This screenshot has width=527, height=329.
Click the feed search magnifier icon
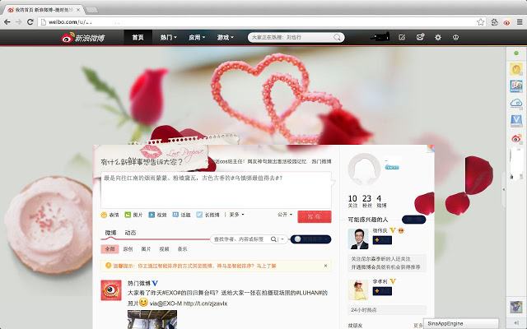click(x=273, y=239)
